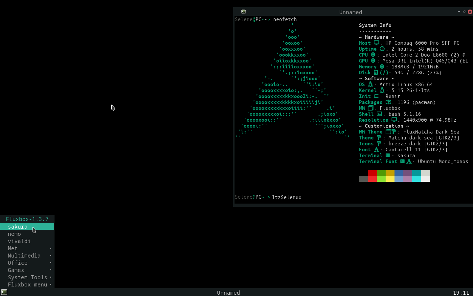
Task: Click penguin icon next to OS
Action: click(x=370, y=84)
